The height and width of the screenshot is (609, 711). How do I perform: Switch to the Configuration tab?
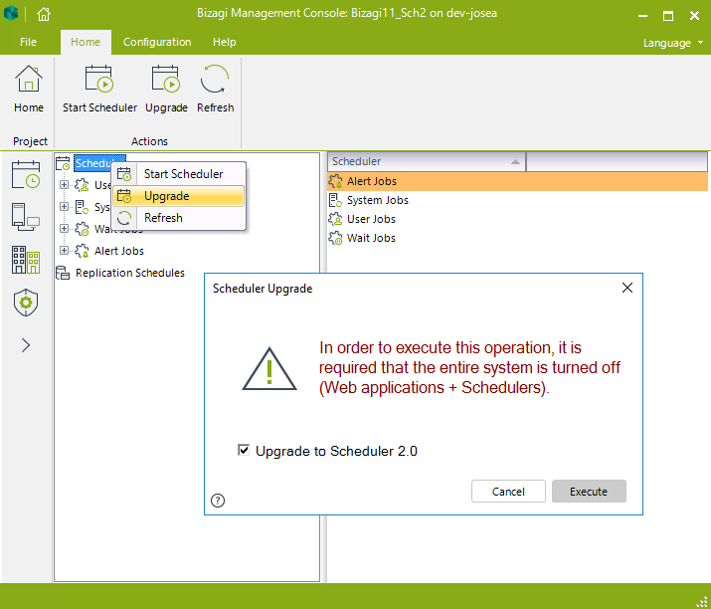[x=157, y=42]
